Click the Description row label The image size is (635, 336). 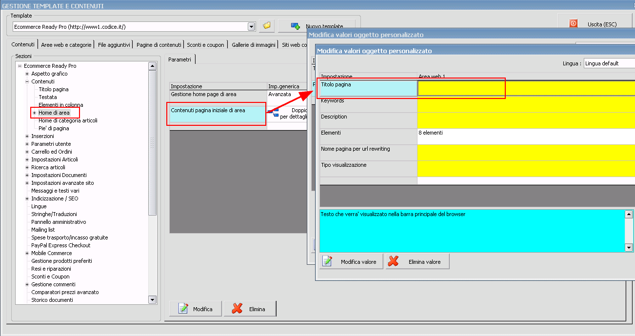pyautogui.click(x=368, y=120)
